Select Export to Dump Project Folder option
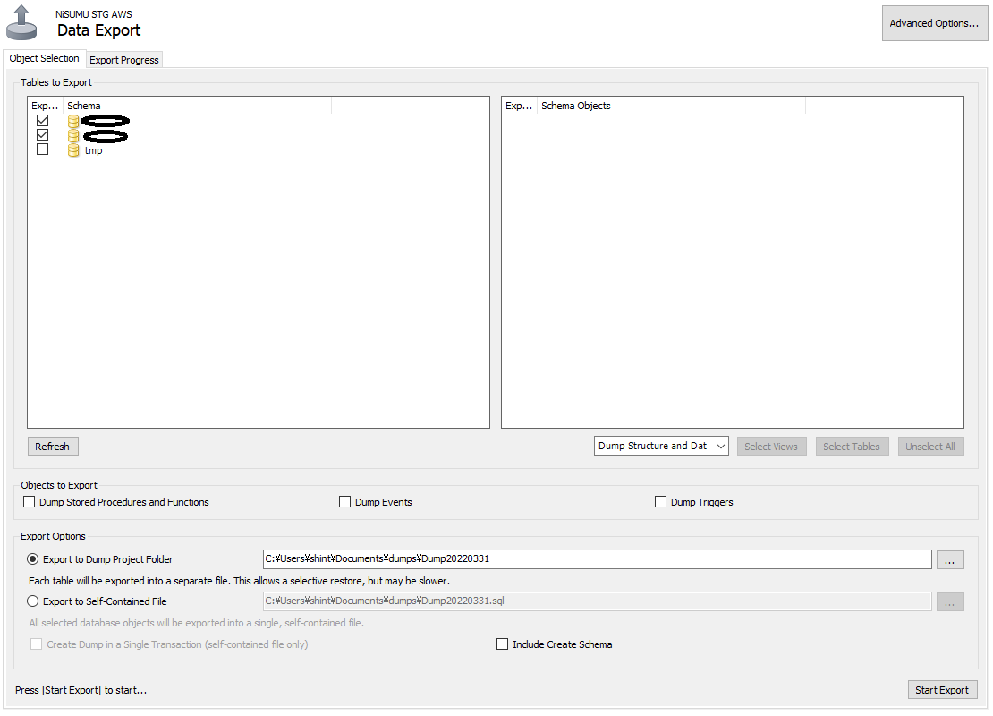This screenshot has width=993, height=716. coord(33,559)
